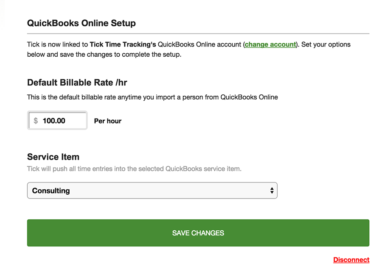
Task: Click the Default Billable Rate /hr heading
Action: pos(77,83)
